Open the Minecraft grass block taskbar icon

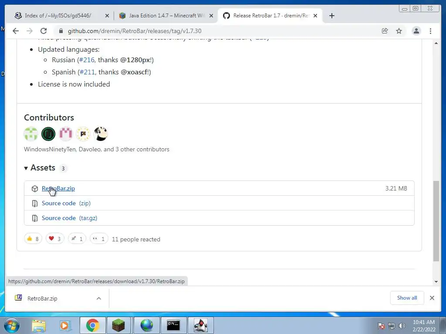pos(118,325)
